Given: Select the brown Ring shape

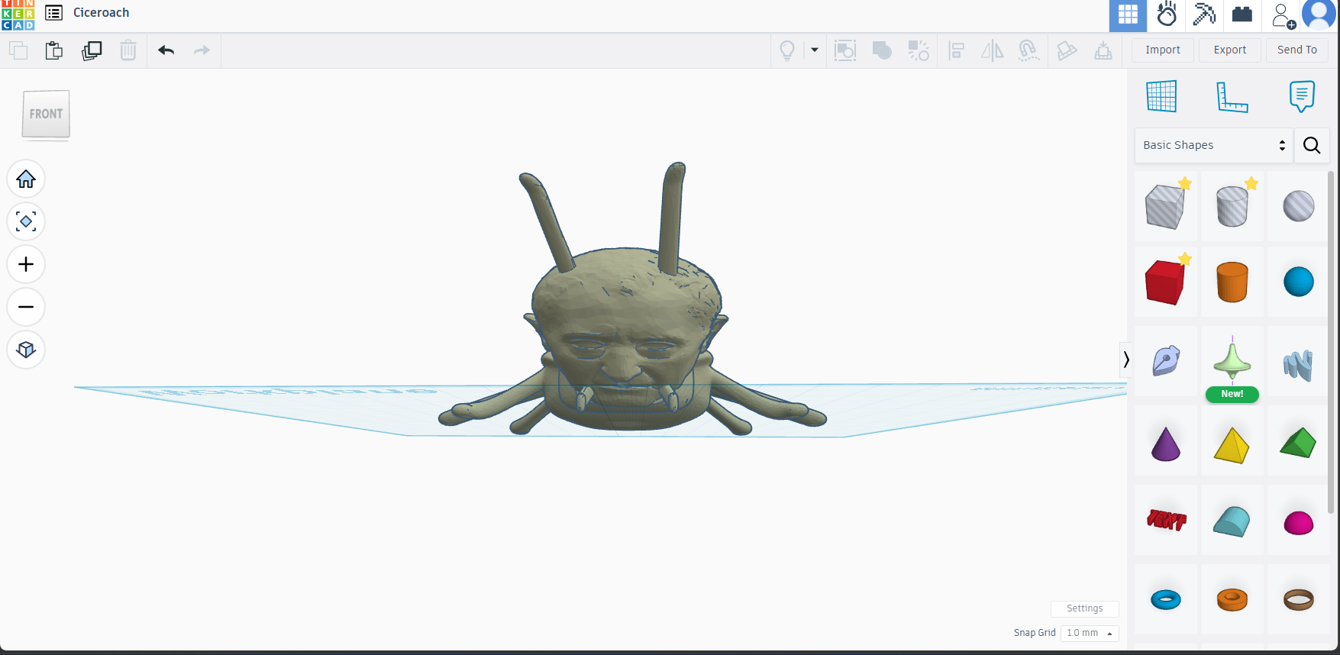Looking at the screenshot, I should pos(1298,600).
